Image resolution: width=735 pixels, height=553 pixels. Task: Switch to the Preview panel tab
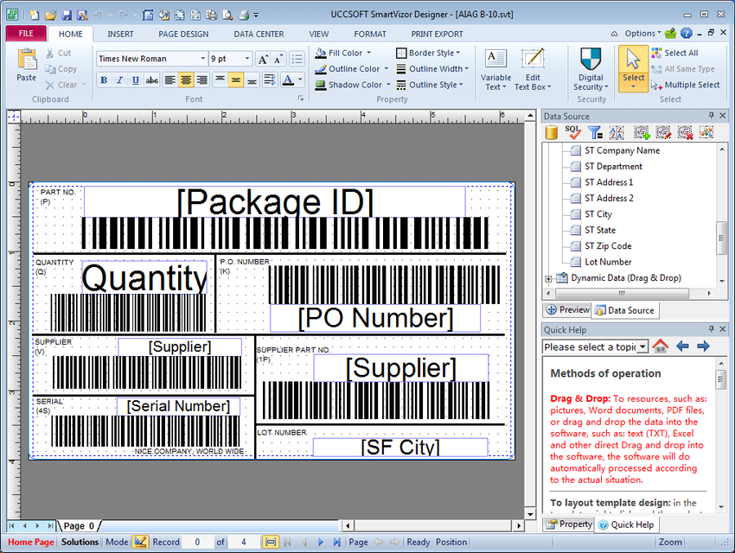tap(567, 309)
